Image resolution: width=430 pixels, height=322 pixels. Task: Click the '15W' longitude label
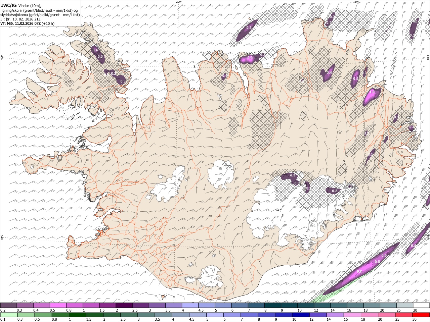(356, 2)
